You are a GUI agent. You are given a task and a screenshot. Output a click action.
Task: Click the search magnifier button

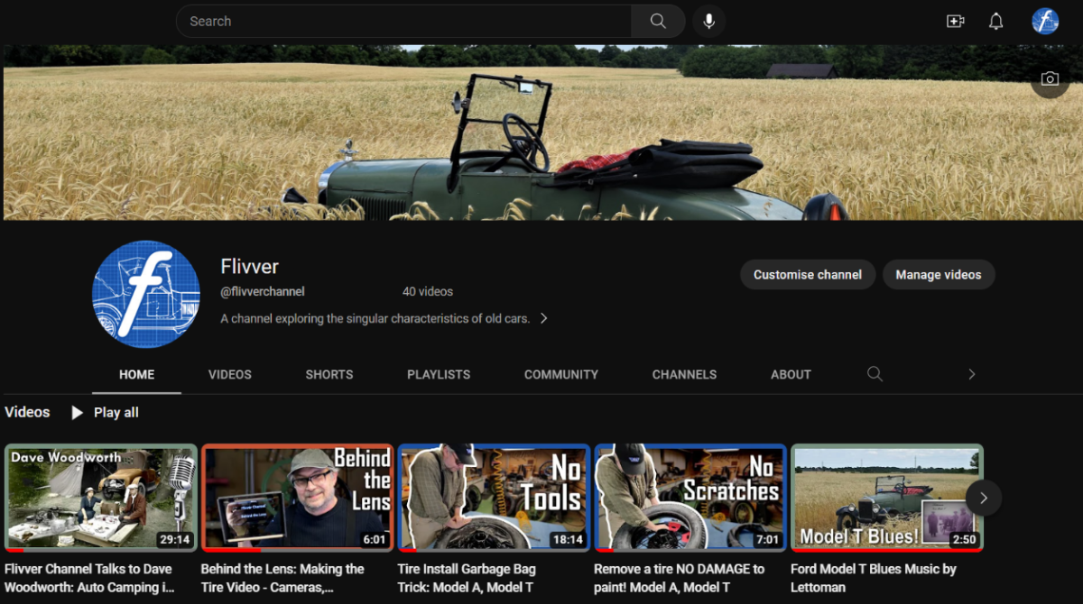coord(658,21)
